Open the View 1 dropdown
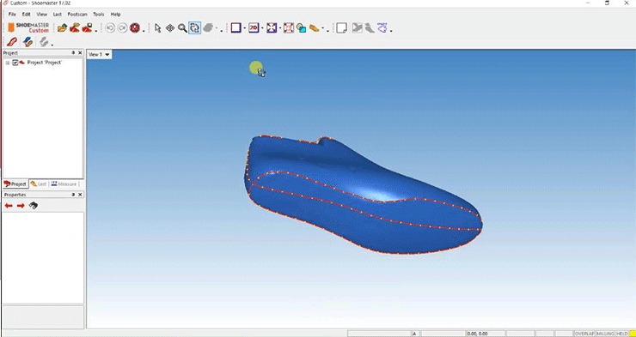 tap(100, 54)
